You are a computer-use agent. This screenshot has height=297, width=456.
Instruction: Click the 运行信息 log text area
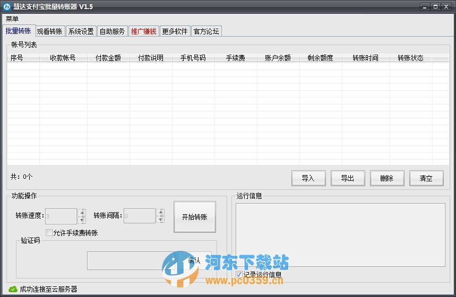pyautogui.click(x=340, y=235)
